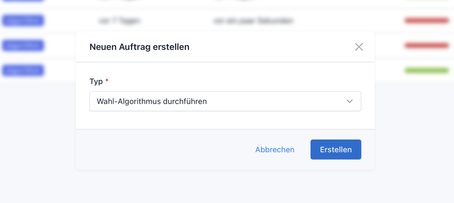Click the Typ field label

pos(96,81)
